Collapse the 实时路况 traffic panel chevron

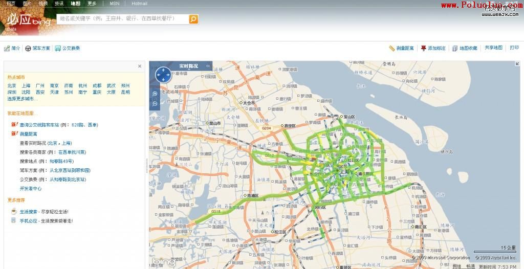coord(208,66)
